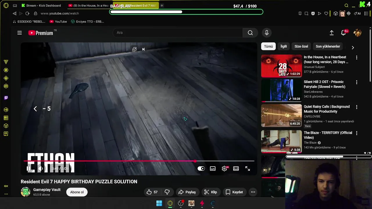Screen dimensions: 372x209
Task: Open options for In the House, In a Heartbeat video
Action: pyautogui.click(x=357, y=57)
